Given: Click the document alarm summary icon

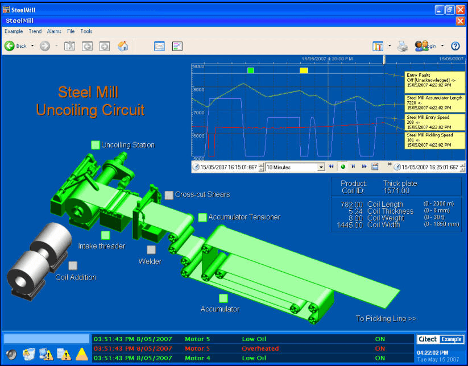Looking at the screenshot, I should pos(64,354).
